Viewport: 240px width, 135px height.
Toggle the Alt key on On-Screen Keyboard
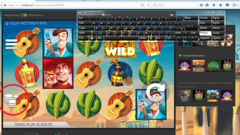100,38
